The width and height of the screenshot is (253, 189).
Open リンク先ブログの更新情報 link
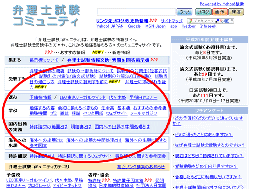[x=122, y=21]
